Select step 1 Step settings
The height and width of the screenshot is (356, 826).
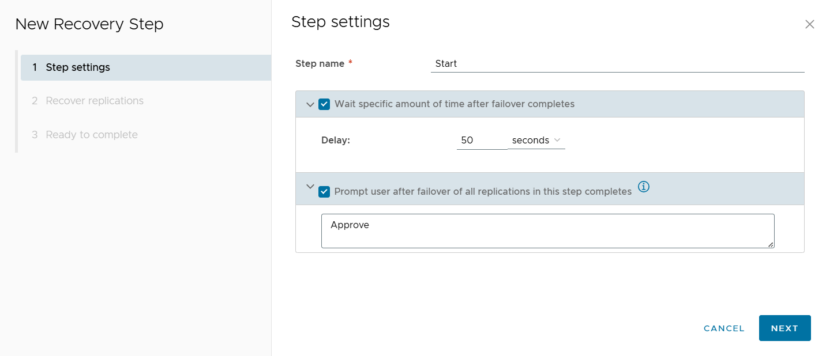(x=78, y=67)
